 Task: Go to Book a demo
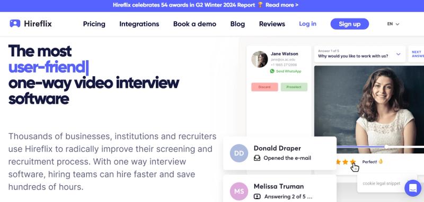pos(195,24)
